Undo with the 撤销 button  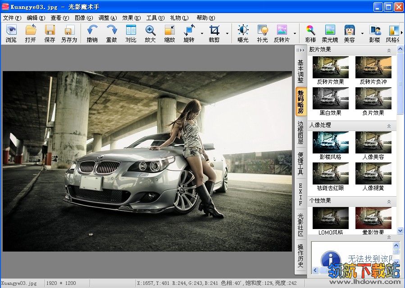92,34
